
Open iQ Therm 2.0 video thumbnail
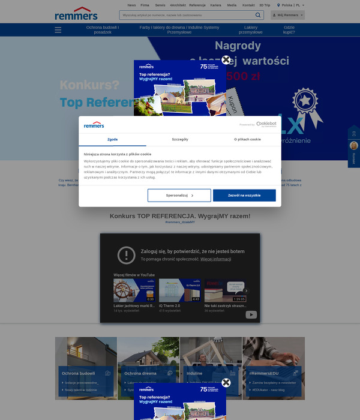coord(180,290)
